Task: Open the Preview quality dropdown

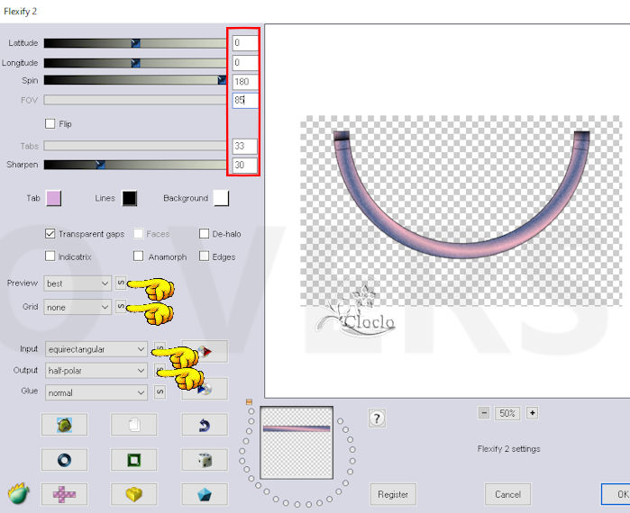Action: click(x=78, y=283)
